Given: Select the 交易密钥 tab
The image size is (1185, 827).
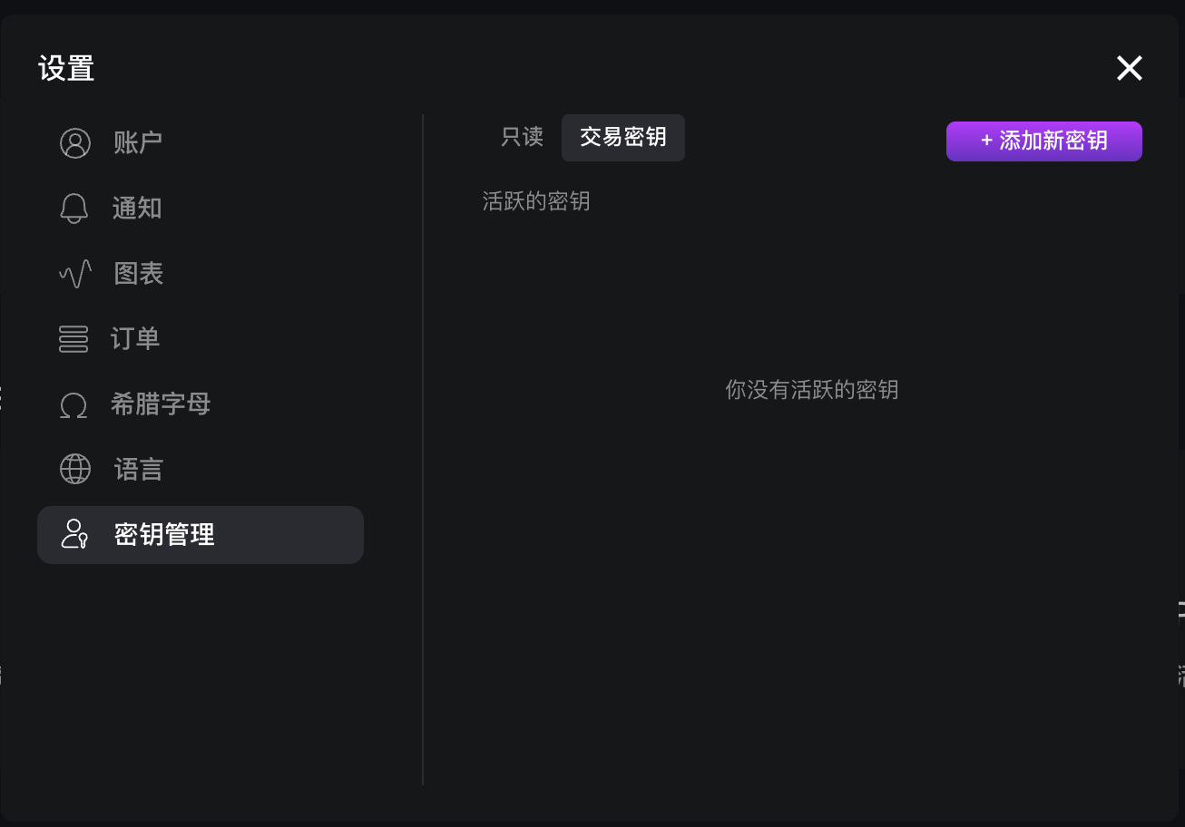Looking at the screenshot, I should point(623,137).
